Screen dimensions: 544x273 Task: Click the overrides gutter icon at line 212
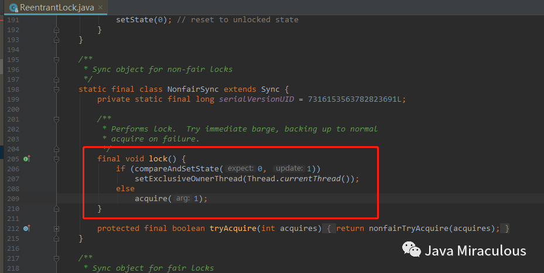tap(27, 229)
